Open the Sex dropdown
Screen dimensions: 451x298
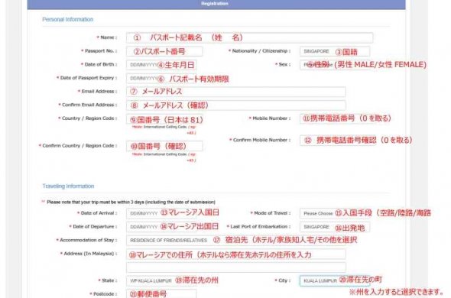(x=335, y=65)
